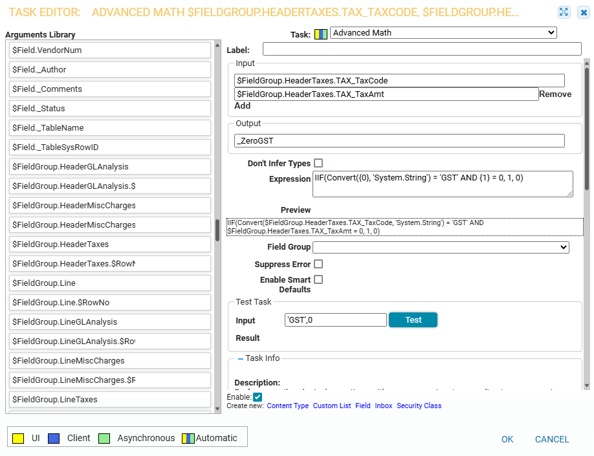Image resolution: width=594 pixels, height=456 pixels.
Task: Select $Field._TableName argument
Action: 110,127
